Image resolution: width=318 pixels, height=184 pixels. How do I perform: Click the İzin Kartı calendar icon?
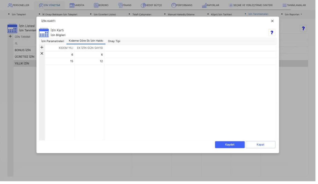44,33
